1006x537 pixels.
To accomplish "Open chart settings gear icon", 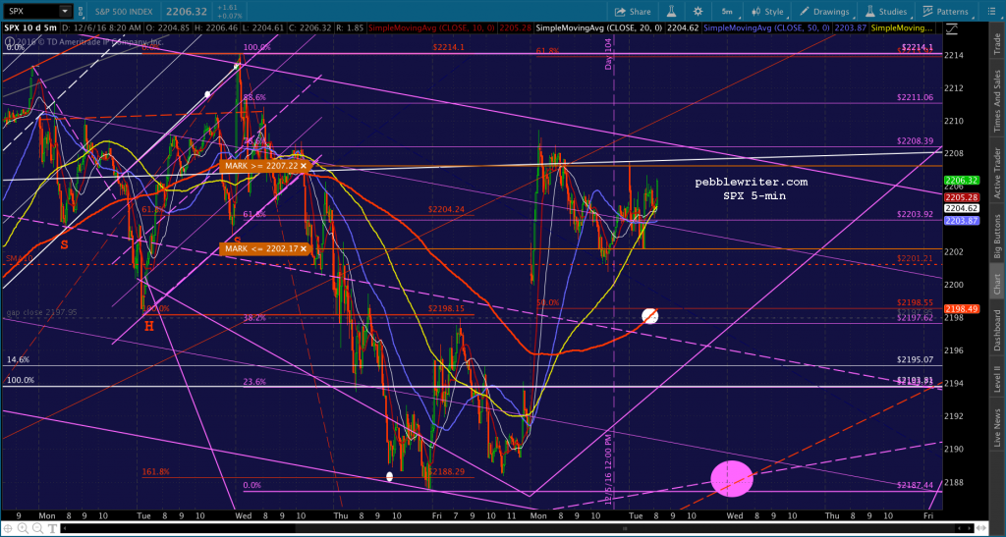I will click(699, 11).
